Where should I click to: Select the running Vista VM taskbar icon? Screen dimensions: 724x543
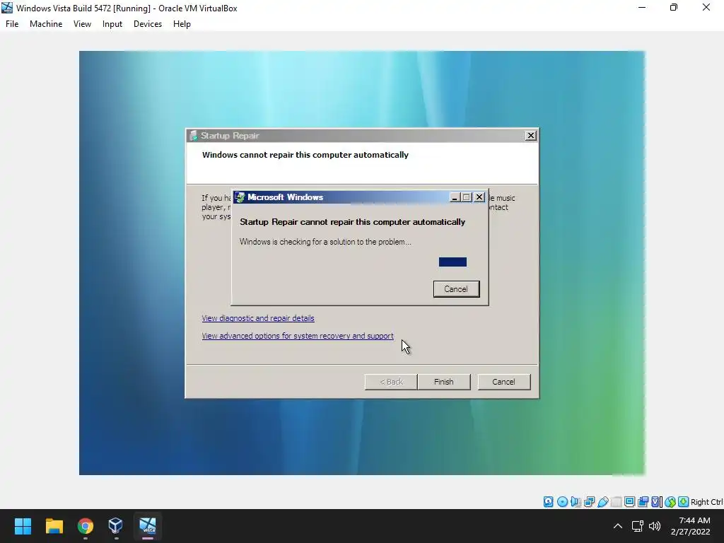click(148, 525)
